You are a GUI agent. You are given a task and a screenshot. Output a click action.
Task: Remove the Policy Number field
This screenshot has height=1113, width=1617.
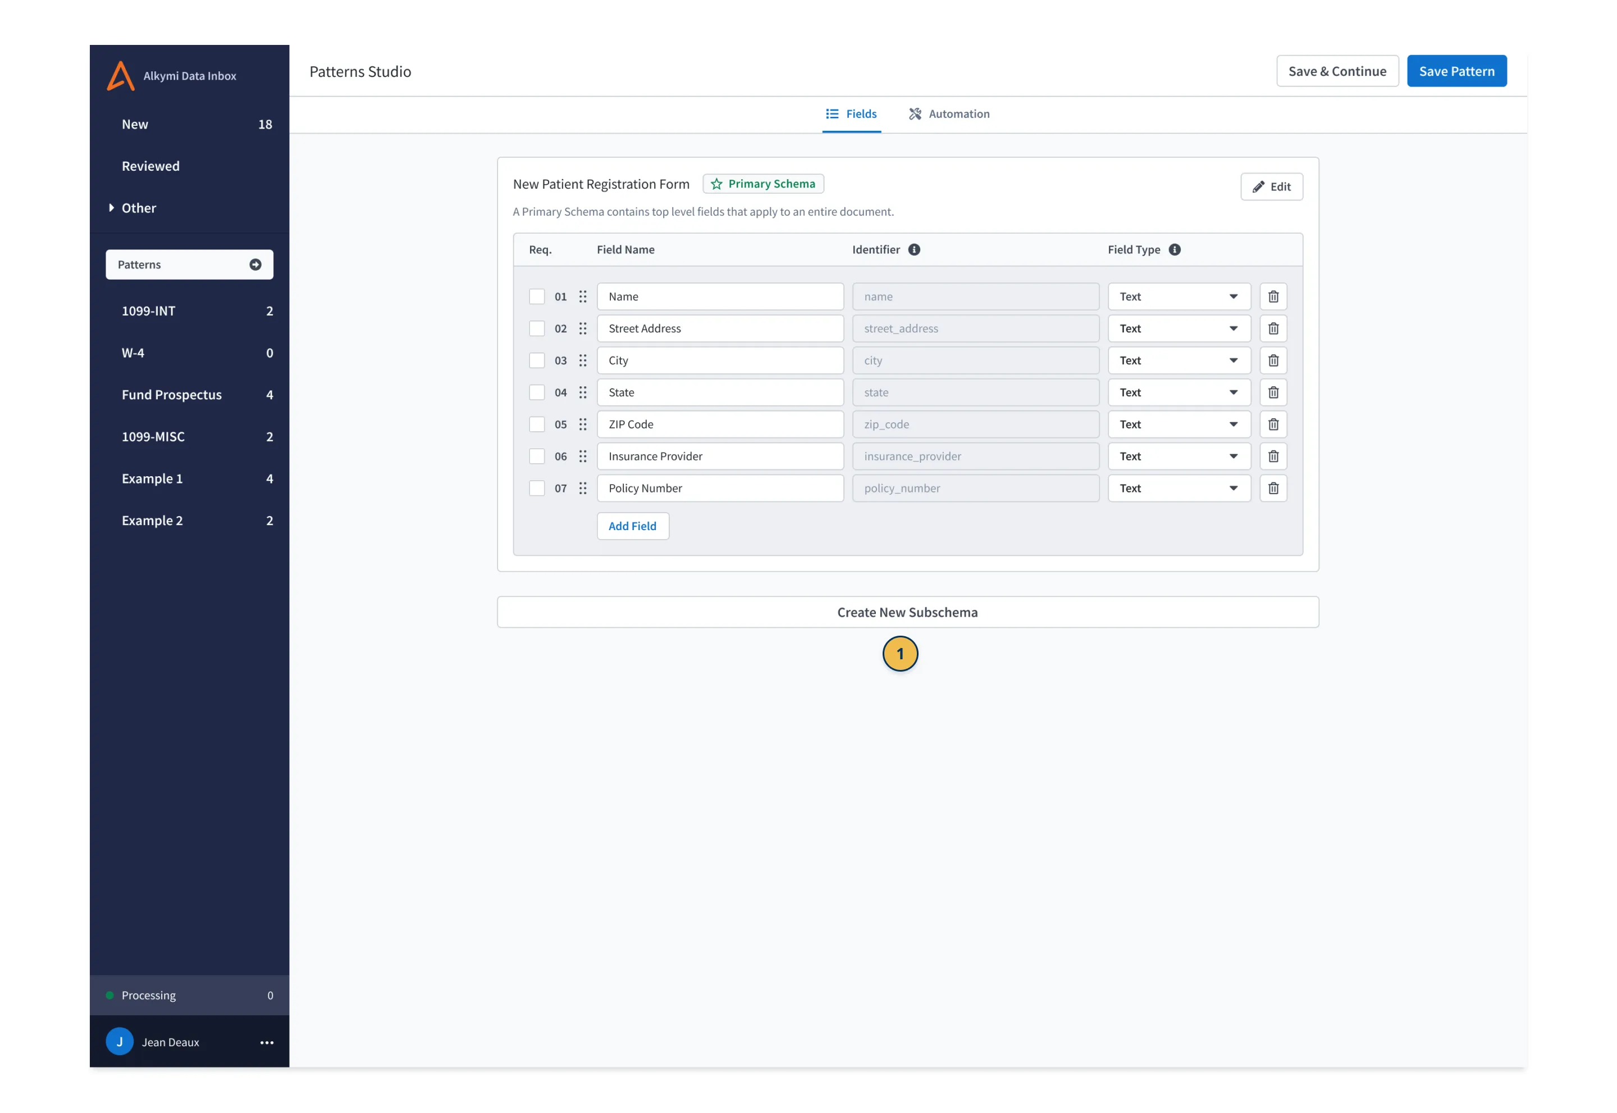1272,488
